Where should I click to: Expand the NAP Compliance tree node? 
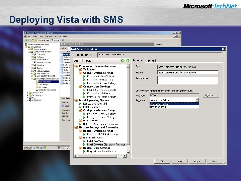coord(32,73)
